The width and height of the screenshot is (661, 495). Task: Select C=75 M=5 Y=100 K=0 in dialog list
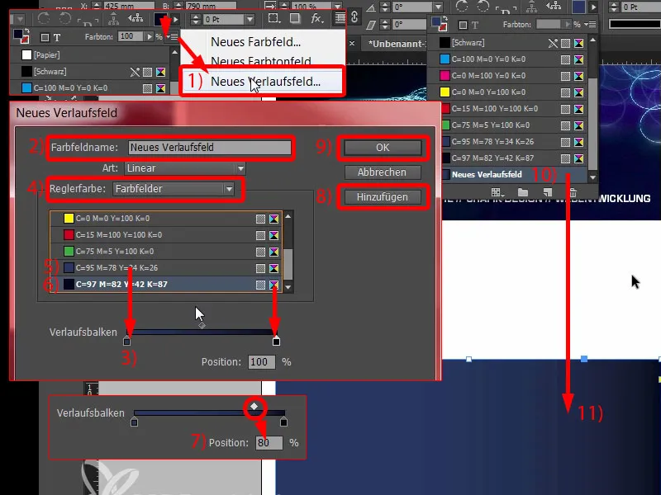tap(166, 252)
